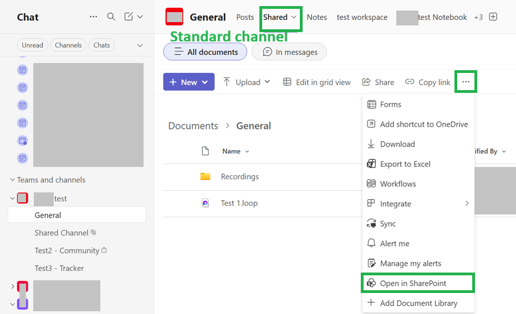
Task: Open the Test 1.loop file
Action: click(x=239, y=203)
